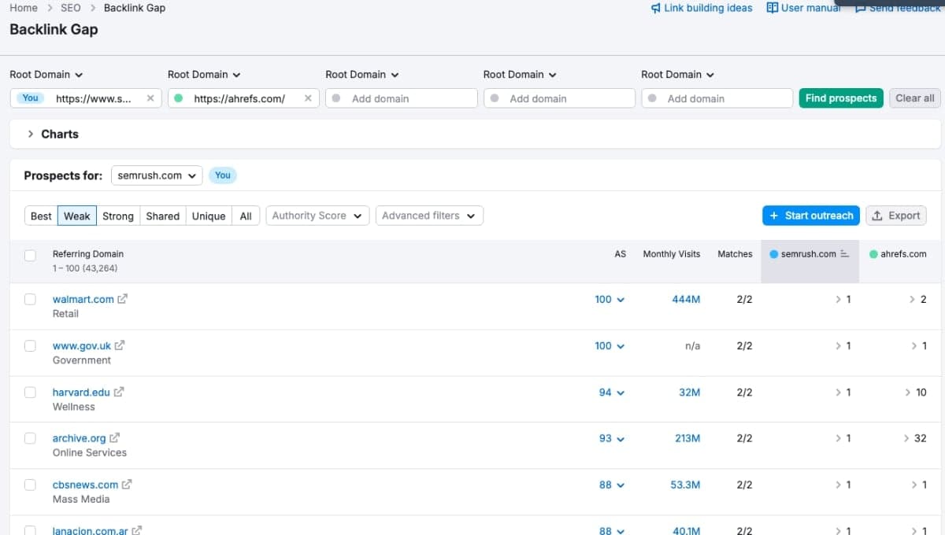Image resolution: width=945 pixels, height=535 pixels.
Task: Click plus icon on Start outreach
Action: [774, 216]
